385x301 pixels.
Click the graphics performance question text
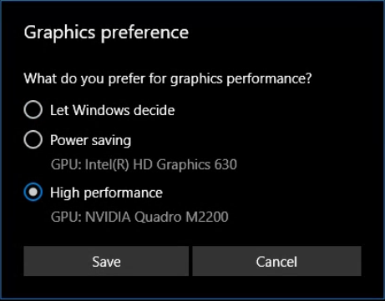168,78
